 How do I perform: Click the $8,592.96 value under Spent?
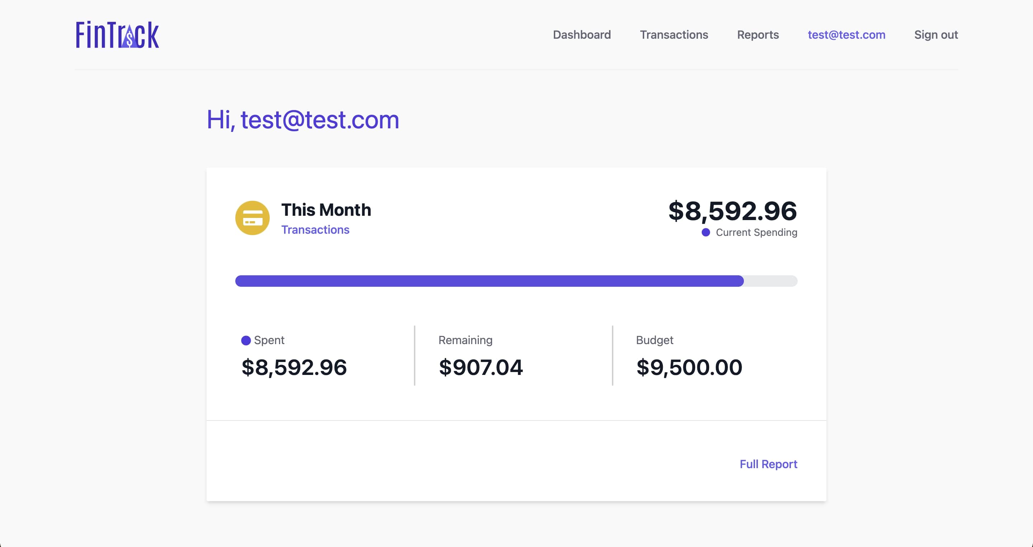pos(294,367)
